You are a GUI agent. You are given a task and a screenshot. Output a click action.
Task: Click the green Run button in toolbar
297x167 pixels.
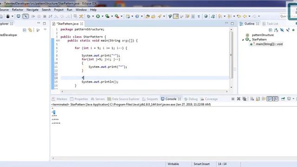[x=98, y=17]
